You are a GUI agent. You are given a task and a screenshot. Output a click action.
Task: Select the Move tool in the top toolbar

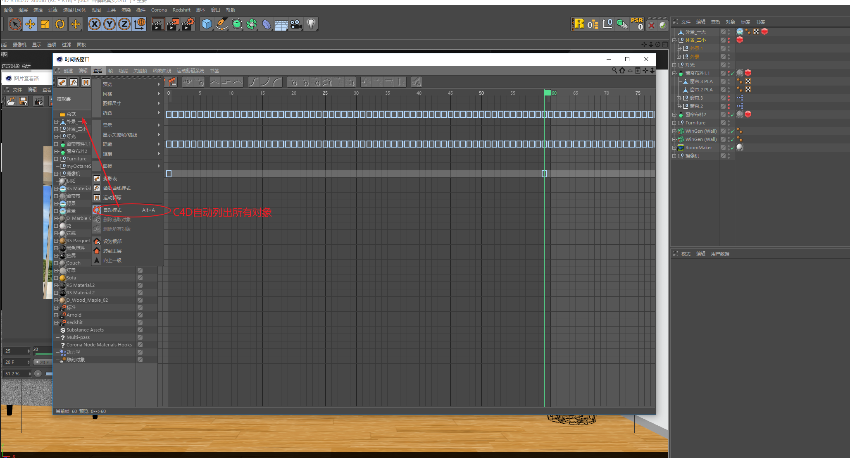point(30,24)
